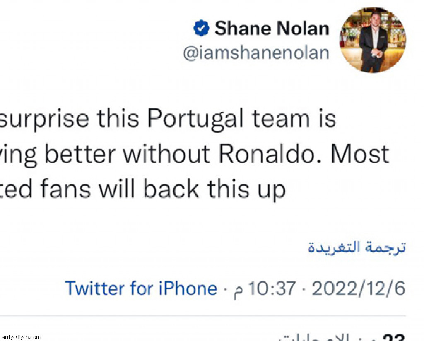The width and height of the screenshot is (424, 341).
Task: Open the @iamshanenolan handle link
Action: coord(256,53)
